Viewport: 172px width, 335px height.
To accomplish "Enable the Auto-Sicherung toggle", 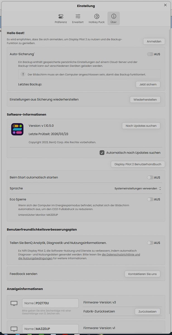I will tap(150, 54).
